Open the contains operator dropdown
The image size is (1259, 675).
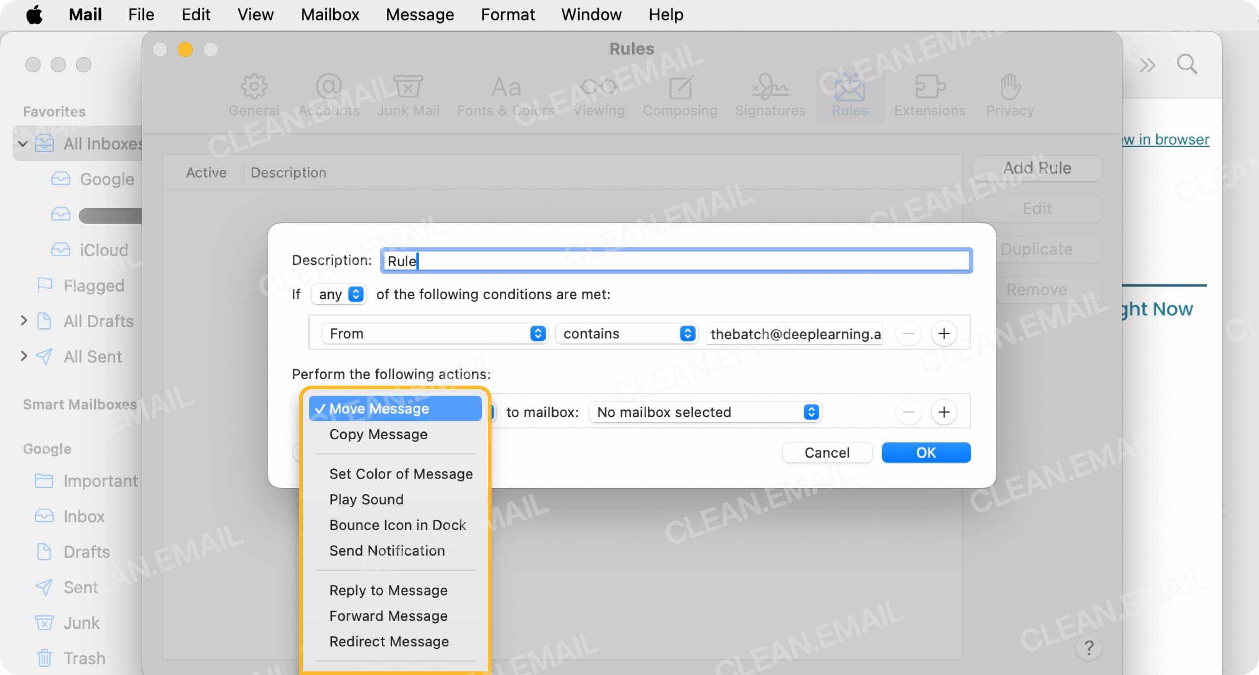pos(626,333)
